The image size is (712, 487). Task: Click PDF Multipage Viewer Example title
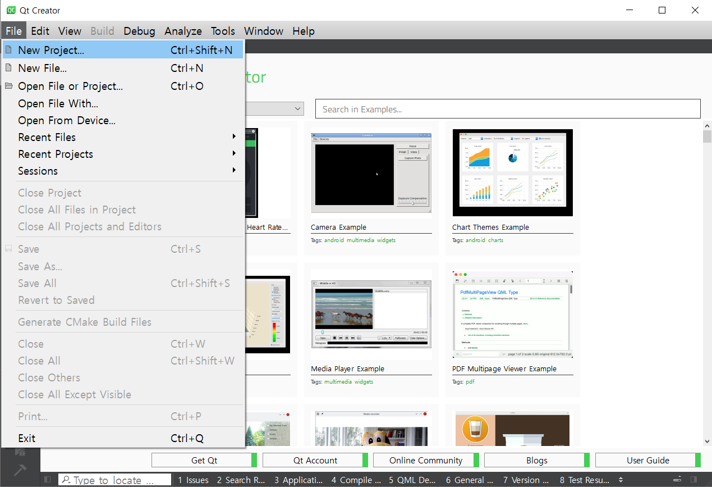point(504,369)
